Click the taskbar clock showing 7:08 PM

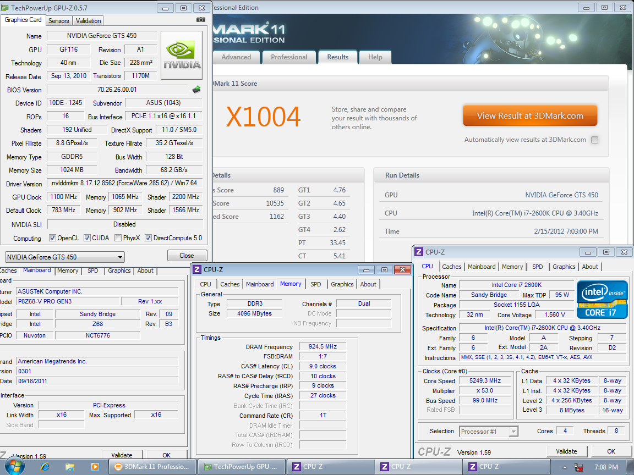point(606,467)
